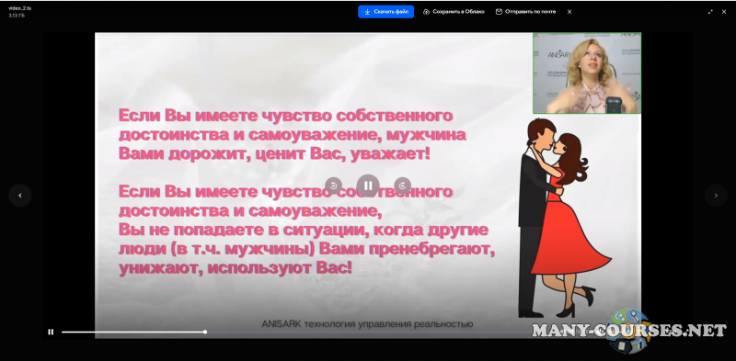Viewport: 736px width, 361px height.
Task: Click the playback progress slider handle
Action: pyautogui.click(x=205, y=332)
